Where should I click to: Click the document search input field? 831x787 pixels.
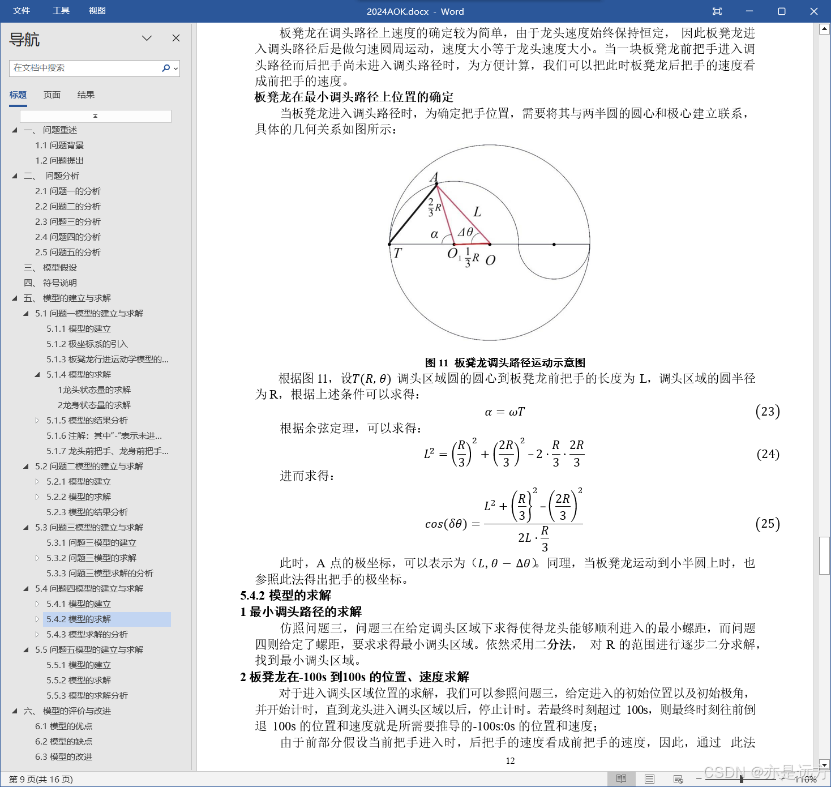click(x=85, y=68)
